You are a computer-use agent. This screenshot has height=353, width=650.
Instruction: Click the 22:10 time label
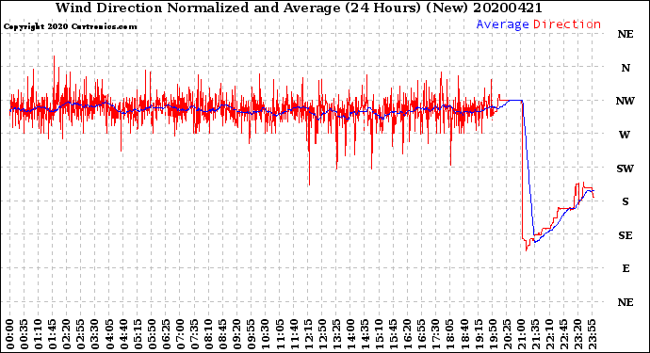tap(550, 334)
